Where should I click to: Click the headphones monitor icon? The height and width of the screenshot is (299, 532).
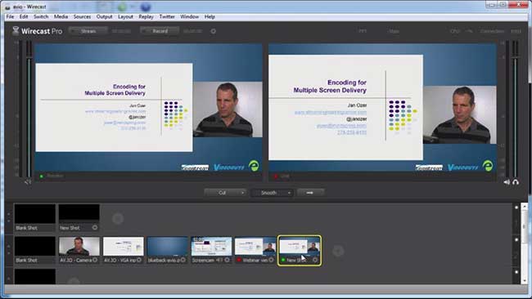coord(516,182)
